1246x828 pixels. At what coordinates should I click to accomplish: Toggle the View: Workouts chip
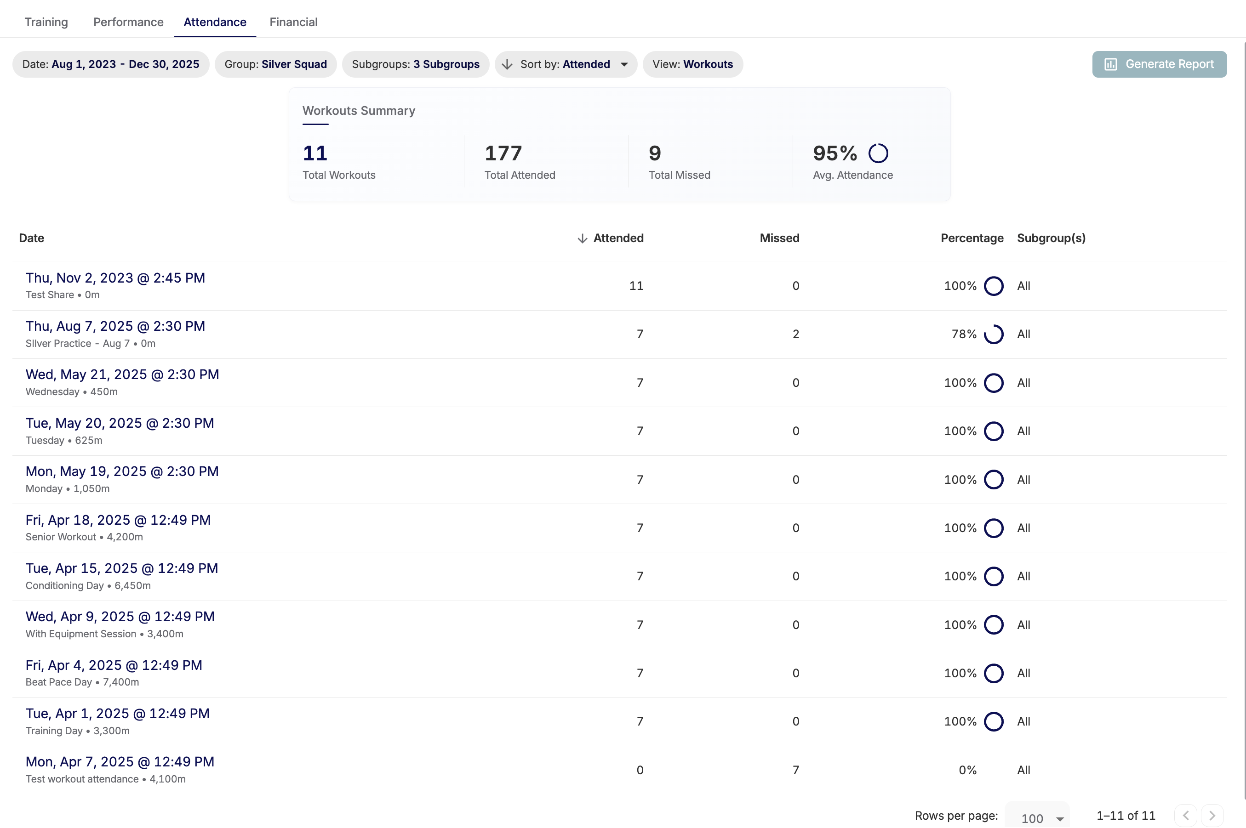pyautogui.click(x=692, y=64)
